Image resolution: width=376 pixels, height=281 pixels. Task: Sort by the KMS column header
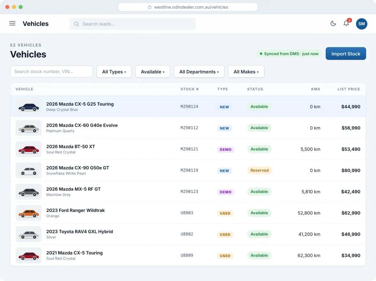[x=315, y=89]
